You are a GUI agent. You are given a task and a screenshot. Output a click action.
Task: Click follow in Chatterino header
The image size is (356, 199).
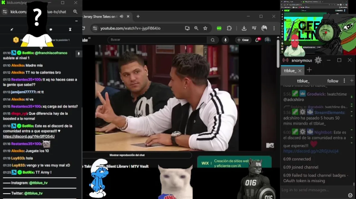[333, 81]
